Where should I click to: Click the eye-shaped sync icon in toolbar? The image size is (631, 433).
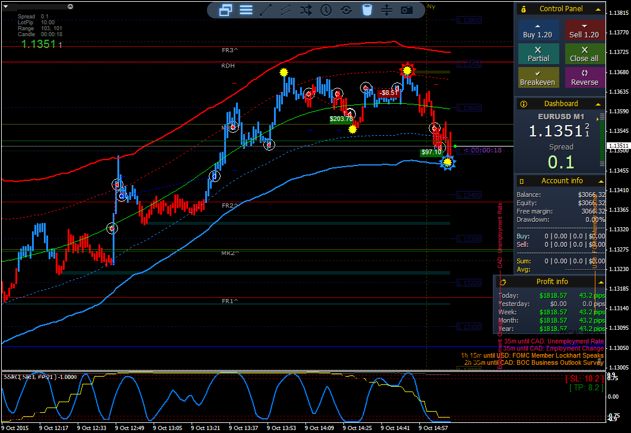pyautogui.click(x=346, y=10)
